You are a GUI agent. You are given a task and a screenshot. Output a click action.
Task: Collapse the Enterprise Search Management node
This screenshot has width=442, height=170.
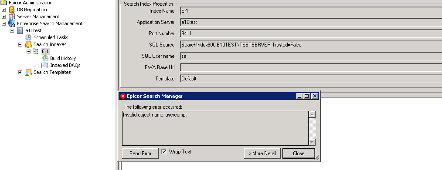(x=3, y=23)
